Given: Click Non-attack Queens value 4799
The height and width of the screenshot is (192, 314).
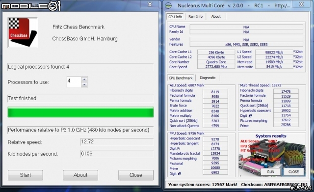Looking at the screenshot, I should tap(215, 126).
